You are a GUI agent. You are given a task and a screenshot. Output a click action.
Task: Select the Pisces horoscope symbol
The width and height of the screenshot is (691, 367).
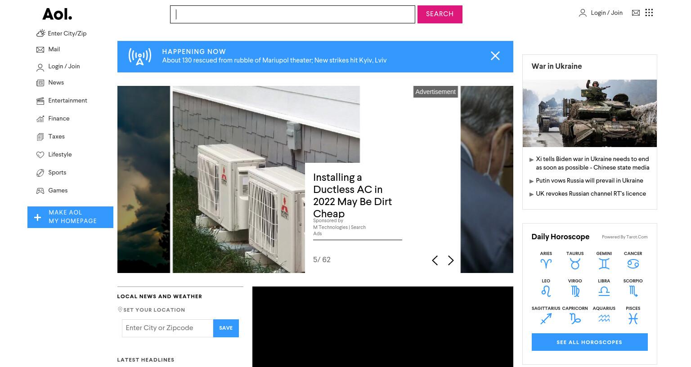(633, 319)
